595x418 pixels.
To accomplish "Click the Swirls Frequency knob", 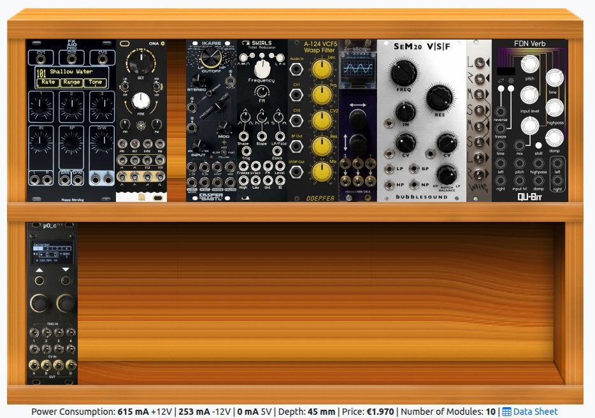I will [262, 69].
